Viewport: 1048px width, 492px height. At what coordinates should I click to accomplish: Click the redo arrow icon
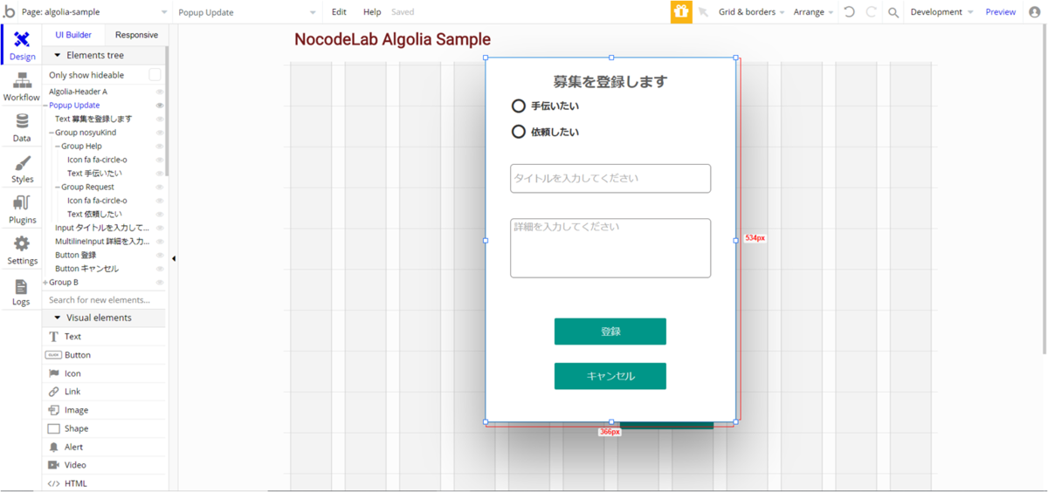(x=872, y=12)
